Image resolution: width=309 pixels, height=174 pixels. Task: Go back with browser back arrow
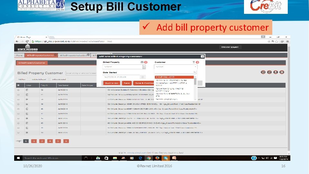(17, 42)
